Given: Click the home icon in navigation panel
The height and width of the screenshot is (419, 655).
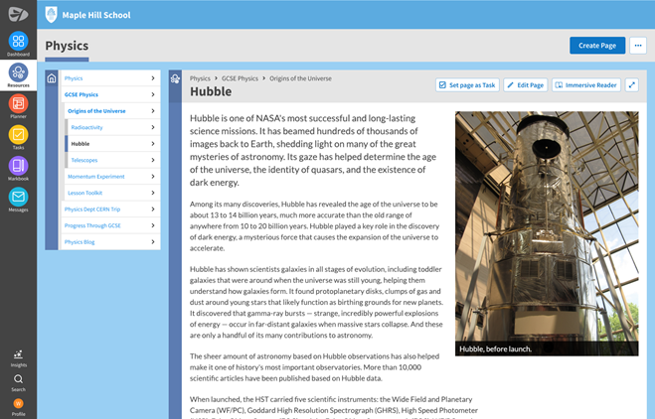Looking at the screenshot, I should 52,78.
